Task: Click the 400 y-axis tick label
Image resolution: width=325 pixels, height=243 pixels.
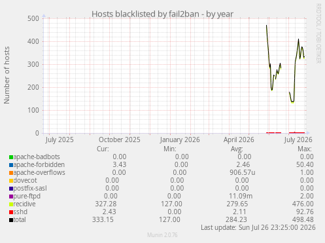Action: pyautogui.click(x=33, y=41)
